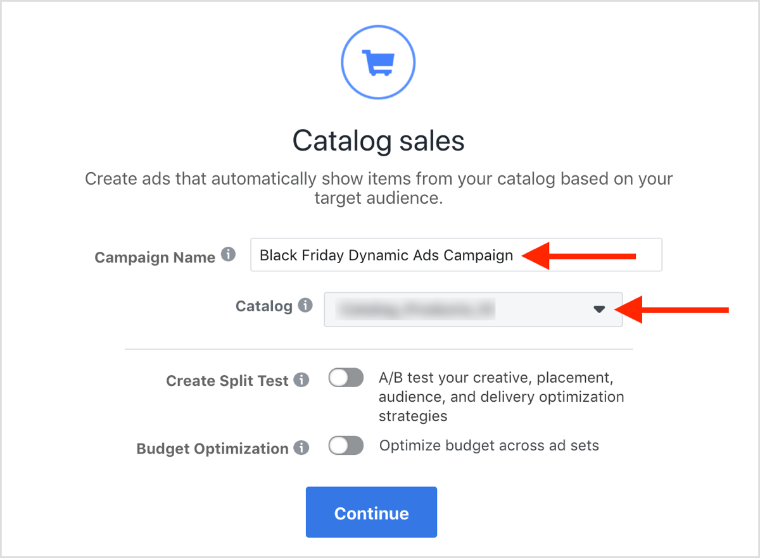The image size is (760, 558).
Task: Click the Catalog dropdown caret arrow
Action: click(600, 309)
